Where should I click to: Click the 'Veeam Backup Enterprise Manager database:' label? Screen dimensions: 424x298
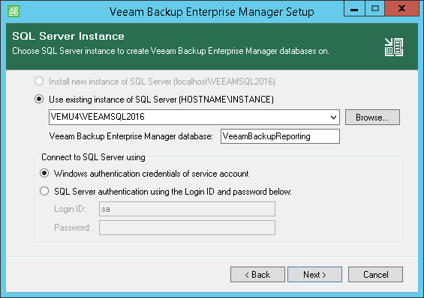131,136
